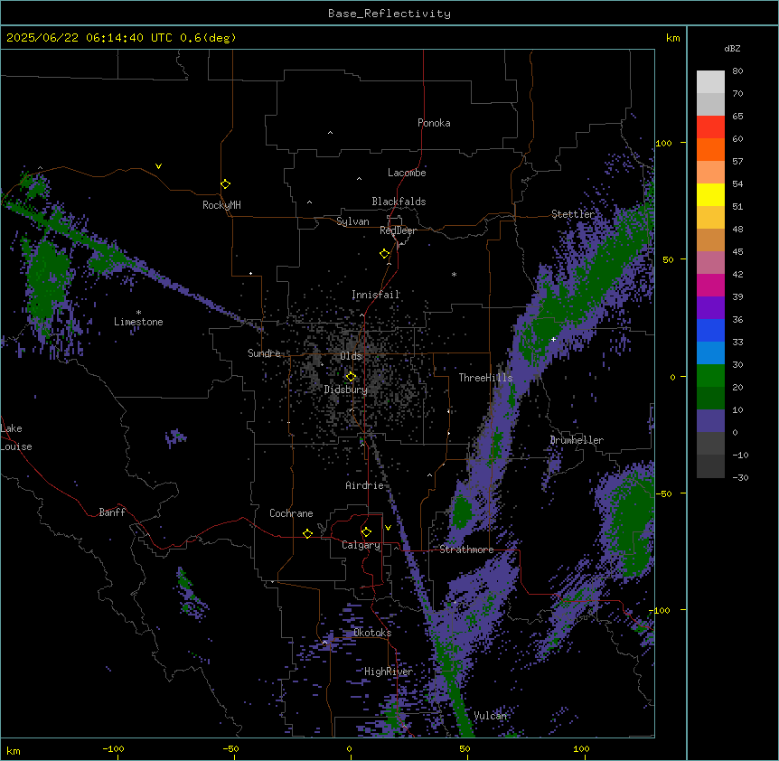The width and height of the screenshot is (779, 761).
Task: Click the green echo patch west of Limestone
Action: tap(46, 281)
